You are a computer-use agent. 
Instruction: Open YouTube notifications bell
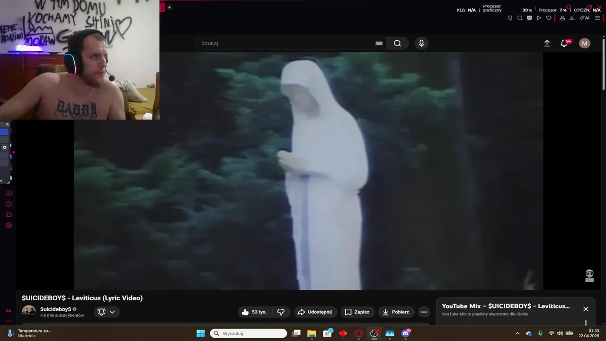click(x=564, y=43)
